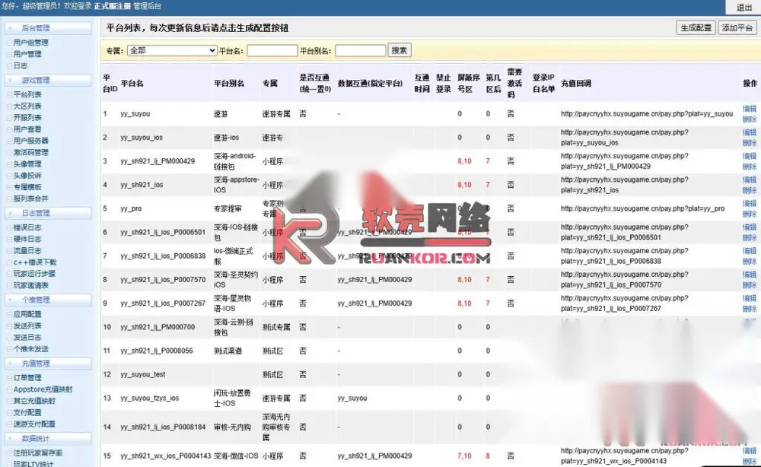
Task: Select 专属模板 in the sidebar
Action: coord(27,187)
